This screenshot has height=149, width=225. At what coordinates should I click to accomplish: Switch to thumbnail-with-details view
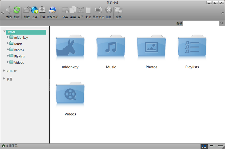[x=213, y=146]
